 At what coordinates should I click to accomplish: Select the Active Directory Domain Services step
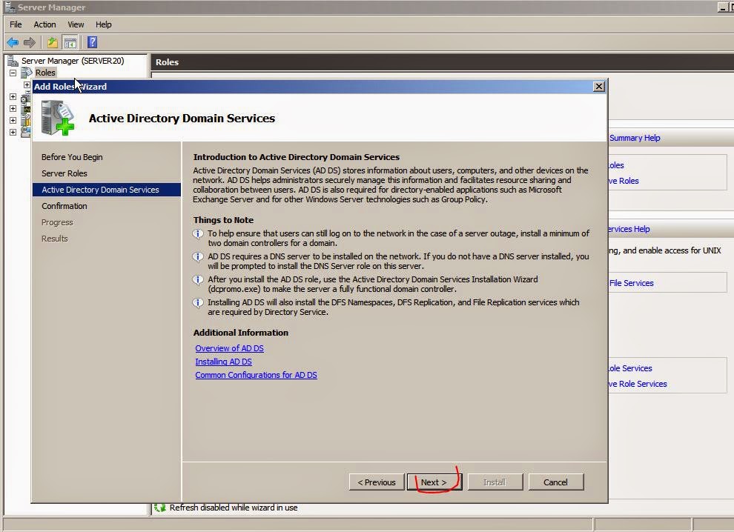click(x=107, y=190)
